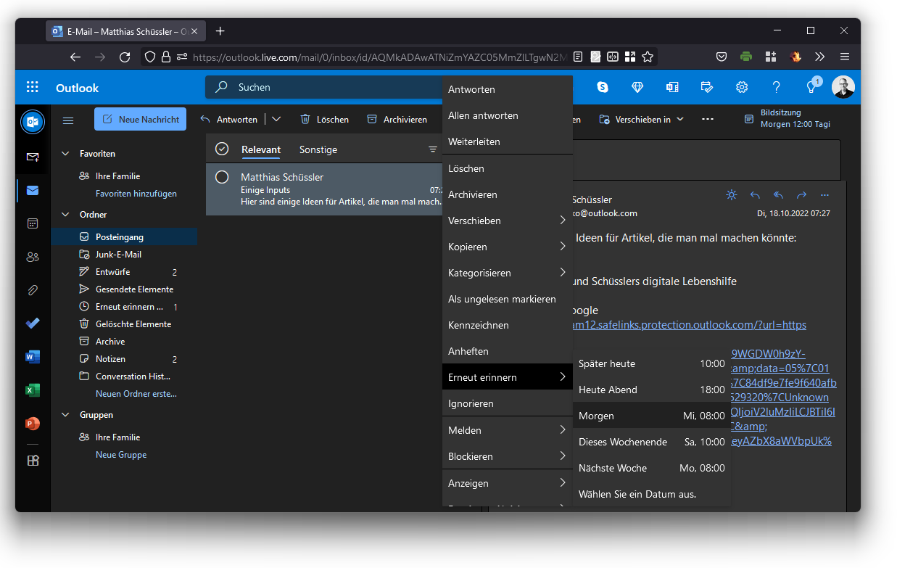Collapse the Favoriten folder section
This screenshot has height=568, width=897.
pyautogui.click(x=65, y=154)
